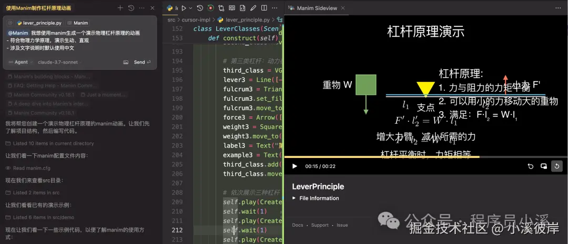Click 'Listed 10 items in current directory' step

[49, 143]
